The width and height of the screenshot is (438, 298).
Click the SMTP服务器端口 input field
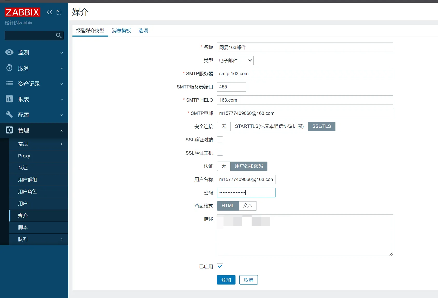click(231, 87)
